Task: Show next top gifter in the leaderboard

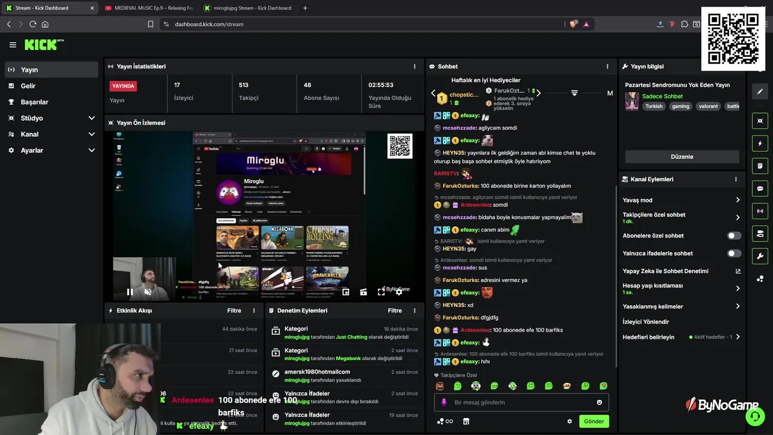Action: (x=538, y=93)
